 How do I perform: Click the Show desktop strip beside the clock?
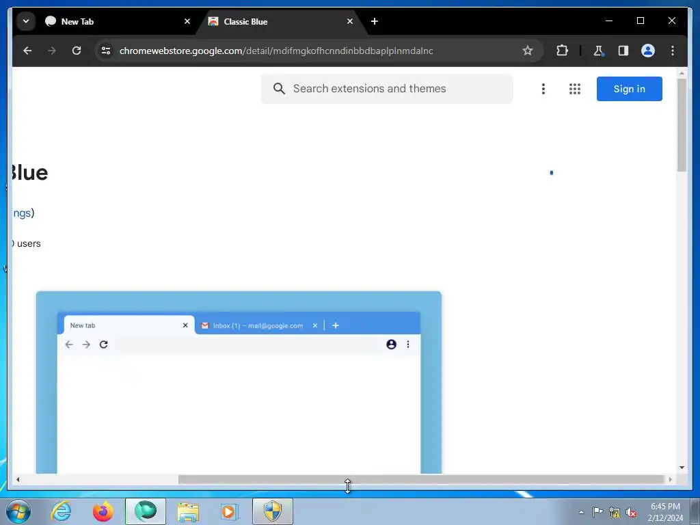pyautogui.click(x=695, y=511)
